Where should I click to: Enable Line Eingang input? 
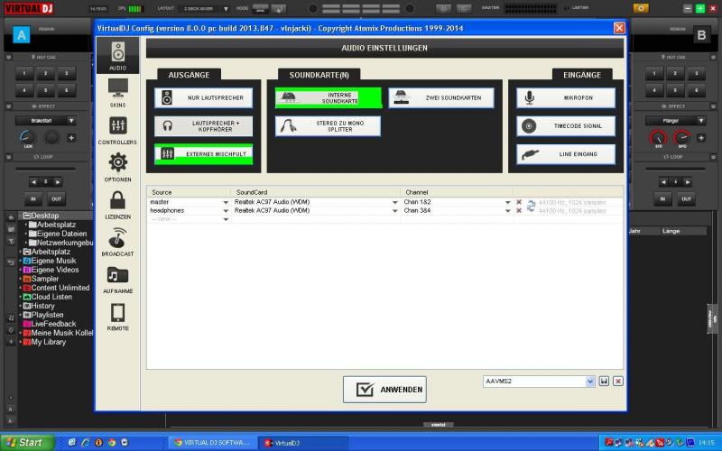tap(566, 154)
